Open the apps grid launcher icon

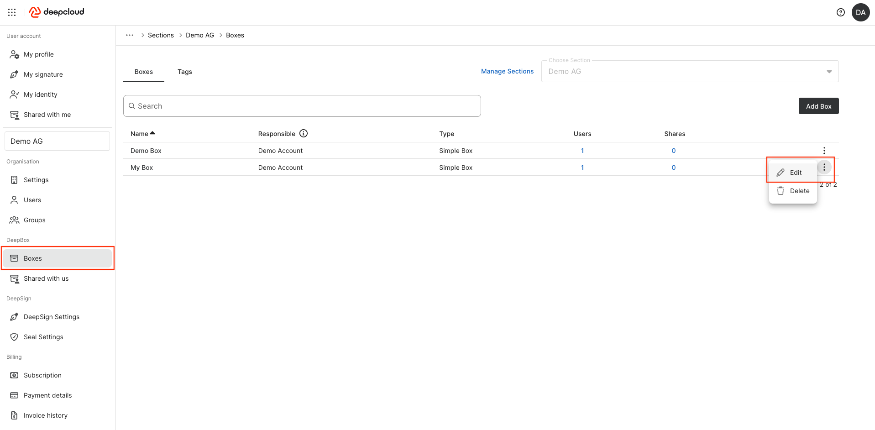[12, 12]
